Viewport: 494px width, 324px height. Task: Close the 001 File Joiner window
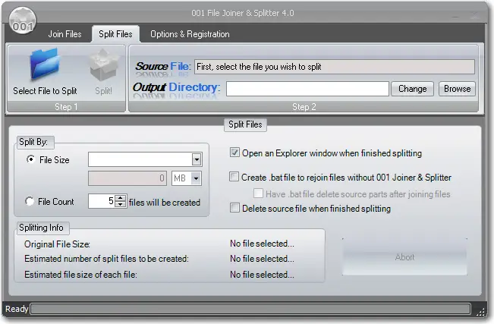pyautogui.click(x=474, y=15)
